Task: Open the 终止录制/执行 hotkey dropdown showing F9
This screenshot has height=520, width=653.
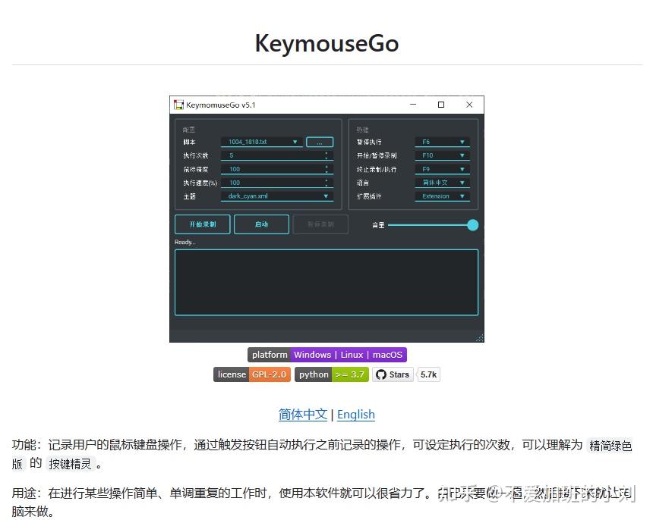Action: (x=462, y=168)
